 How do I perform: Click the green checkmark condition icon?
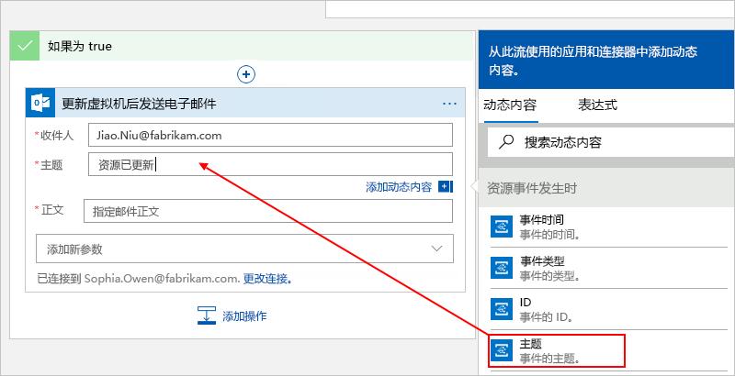[25, 46]
